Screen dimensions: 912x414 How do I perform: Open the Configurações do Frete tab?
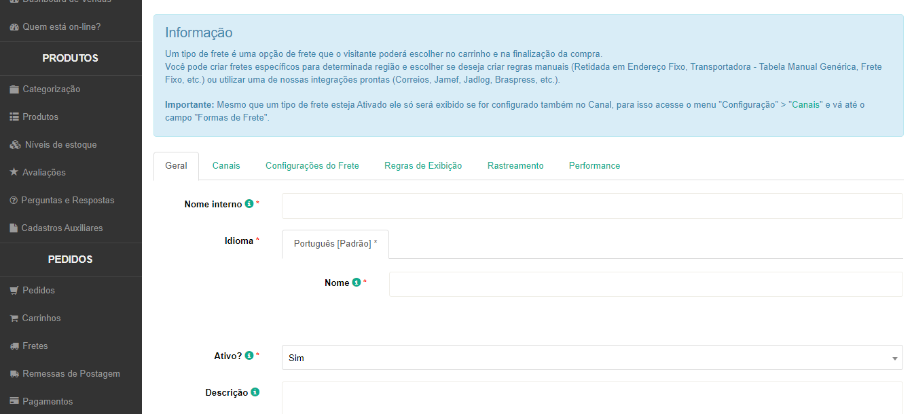click(x=312, y=166)
